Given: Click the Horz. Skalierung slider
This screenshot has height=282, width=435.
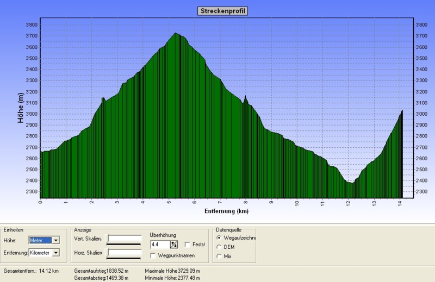Looking at the screenshot, I should pos(125,252).
